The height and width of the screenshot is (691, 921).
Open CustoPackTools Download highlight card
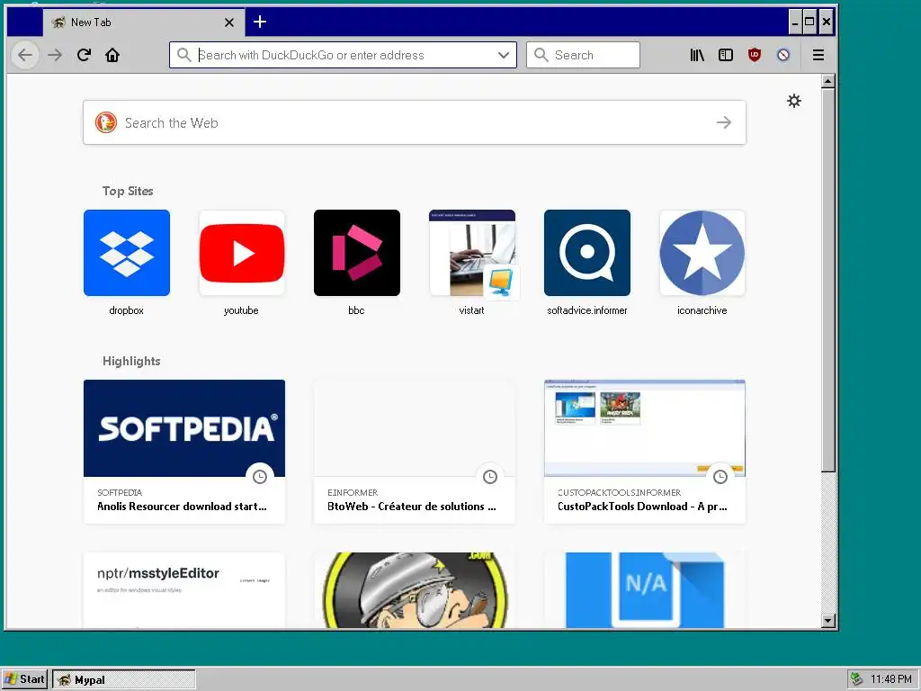tap(645, 452)
